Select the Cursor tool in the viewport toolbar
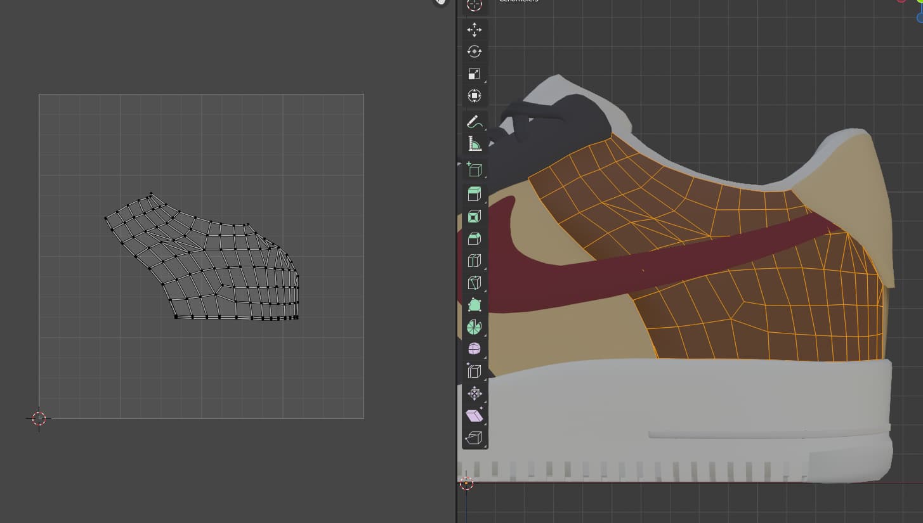 coord(475,5)
